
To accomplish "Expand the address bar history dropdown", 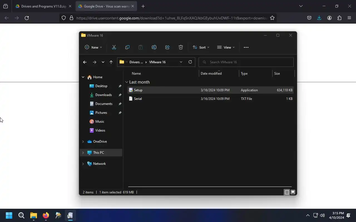I will [x=181, y=62].
